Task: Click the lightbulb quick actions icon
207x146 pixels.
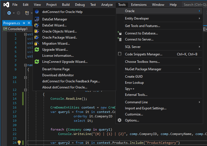Action: click(x=19, y=143)
